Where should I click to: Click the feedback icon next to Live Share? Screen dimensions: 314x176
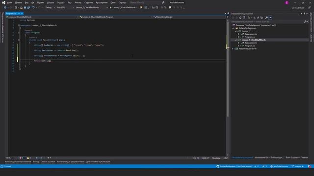pyautogui.click(x=310, y=8)
